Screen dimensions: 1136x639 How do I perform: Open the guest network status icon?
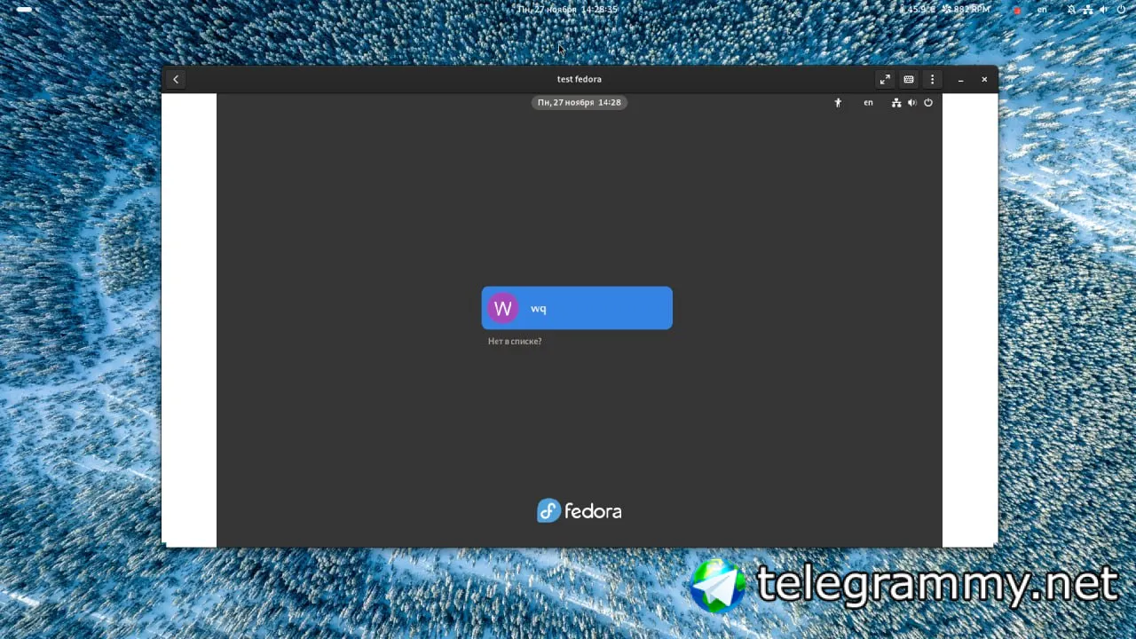tap(896, 103)
